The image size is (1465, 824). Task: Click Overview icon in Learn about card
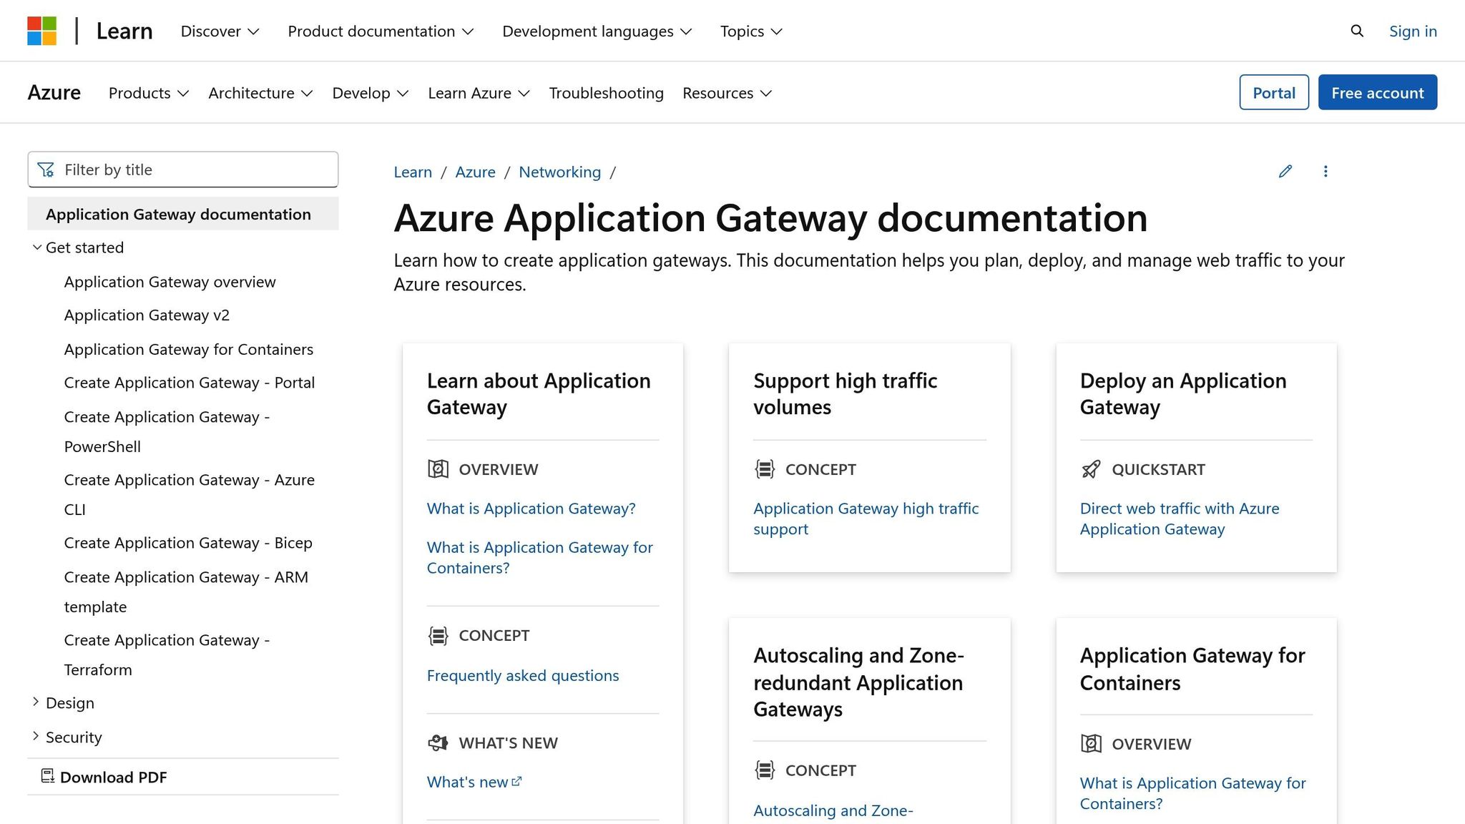[438, 469]
